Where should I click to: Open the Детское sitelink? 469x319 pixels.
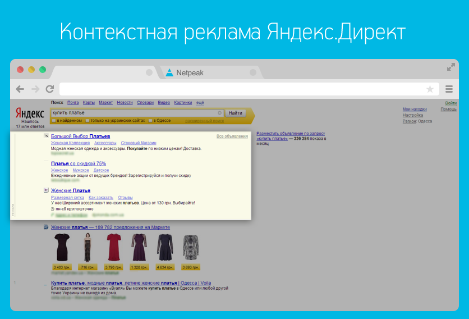(x=101, y=170)
